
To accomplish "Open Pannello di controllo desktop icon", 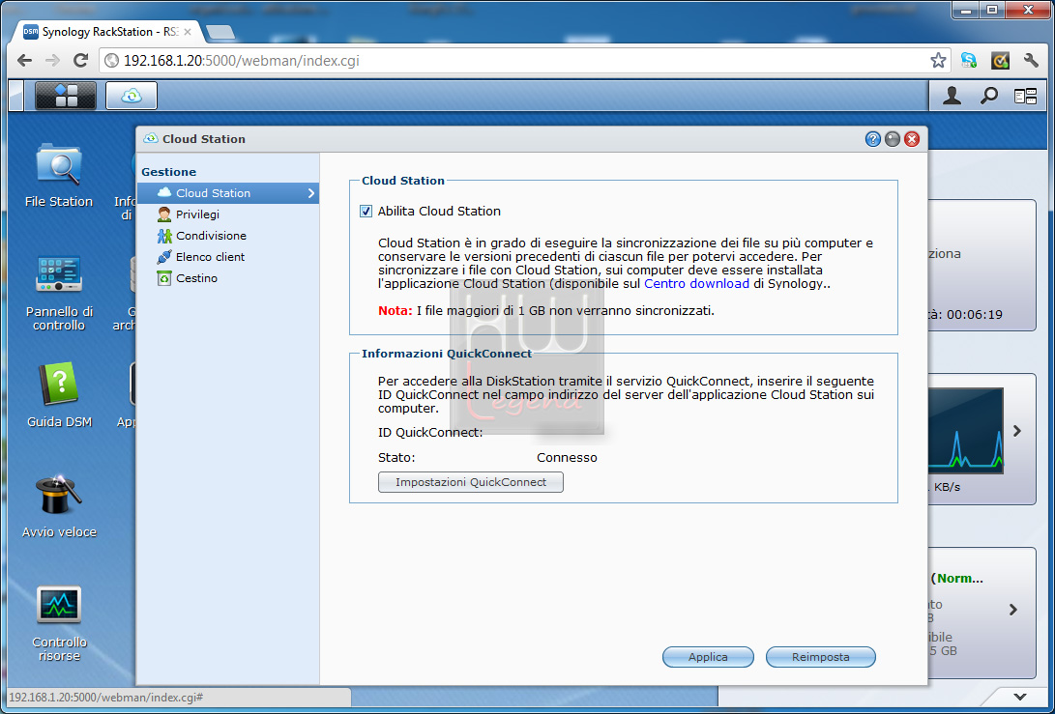I will coord(59,293).
